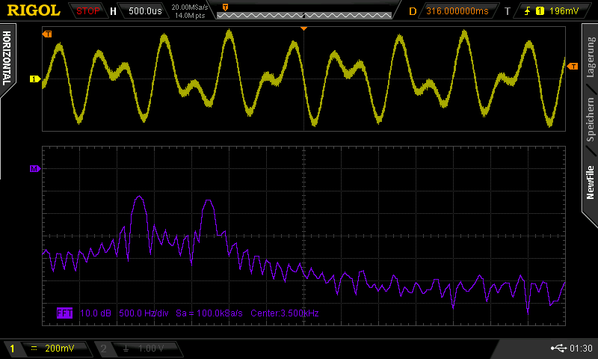Click the USB connection icon
Screen dimensions: 598x359
[558, 348]
